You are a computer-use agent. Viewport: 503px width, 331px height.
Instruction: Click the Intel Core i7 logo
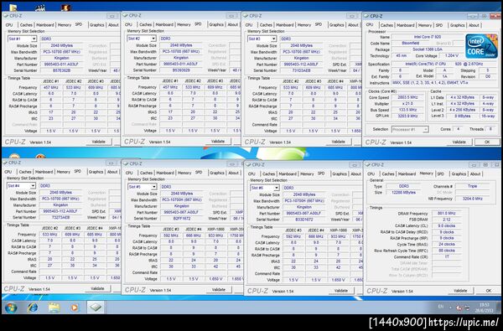481,46
